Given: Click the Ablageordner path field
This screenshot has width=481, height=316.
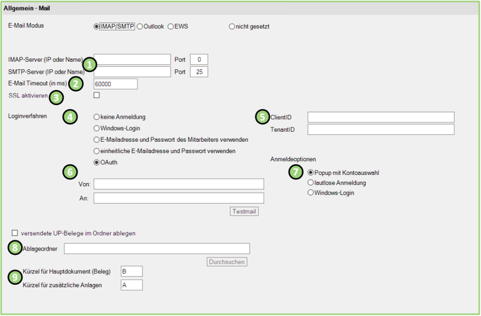Looking at the screenshot, I should tap(157, 249).
